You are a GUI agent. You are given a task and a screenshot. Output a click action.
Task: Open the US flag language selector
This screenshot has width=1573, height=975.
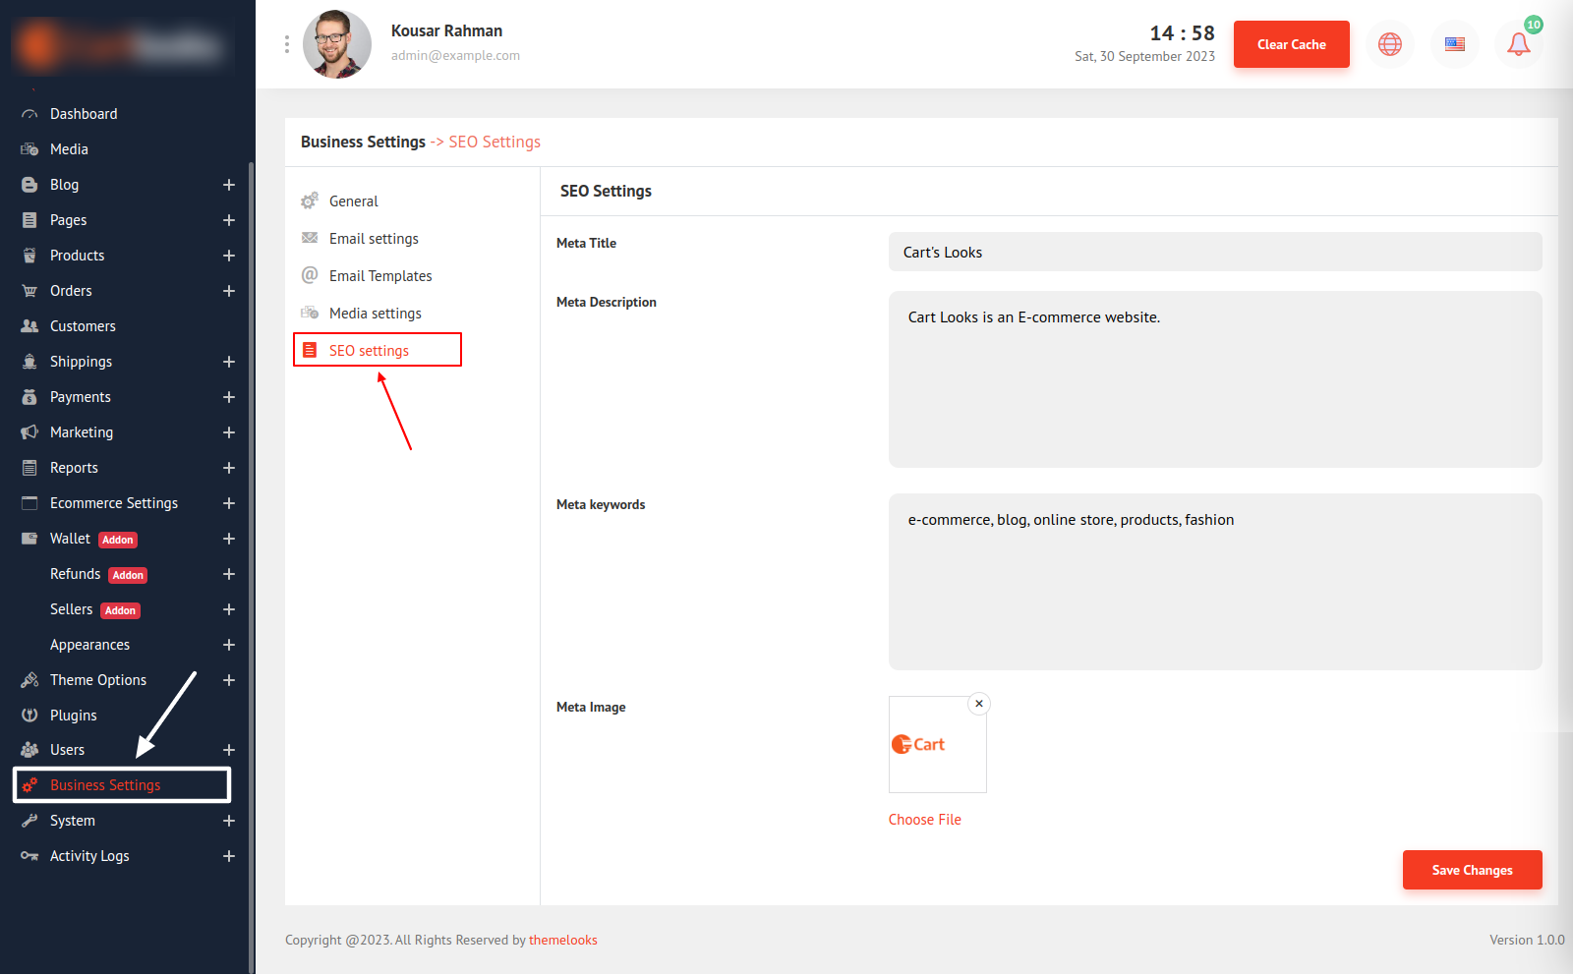[1454, 44]
